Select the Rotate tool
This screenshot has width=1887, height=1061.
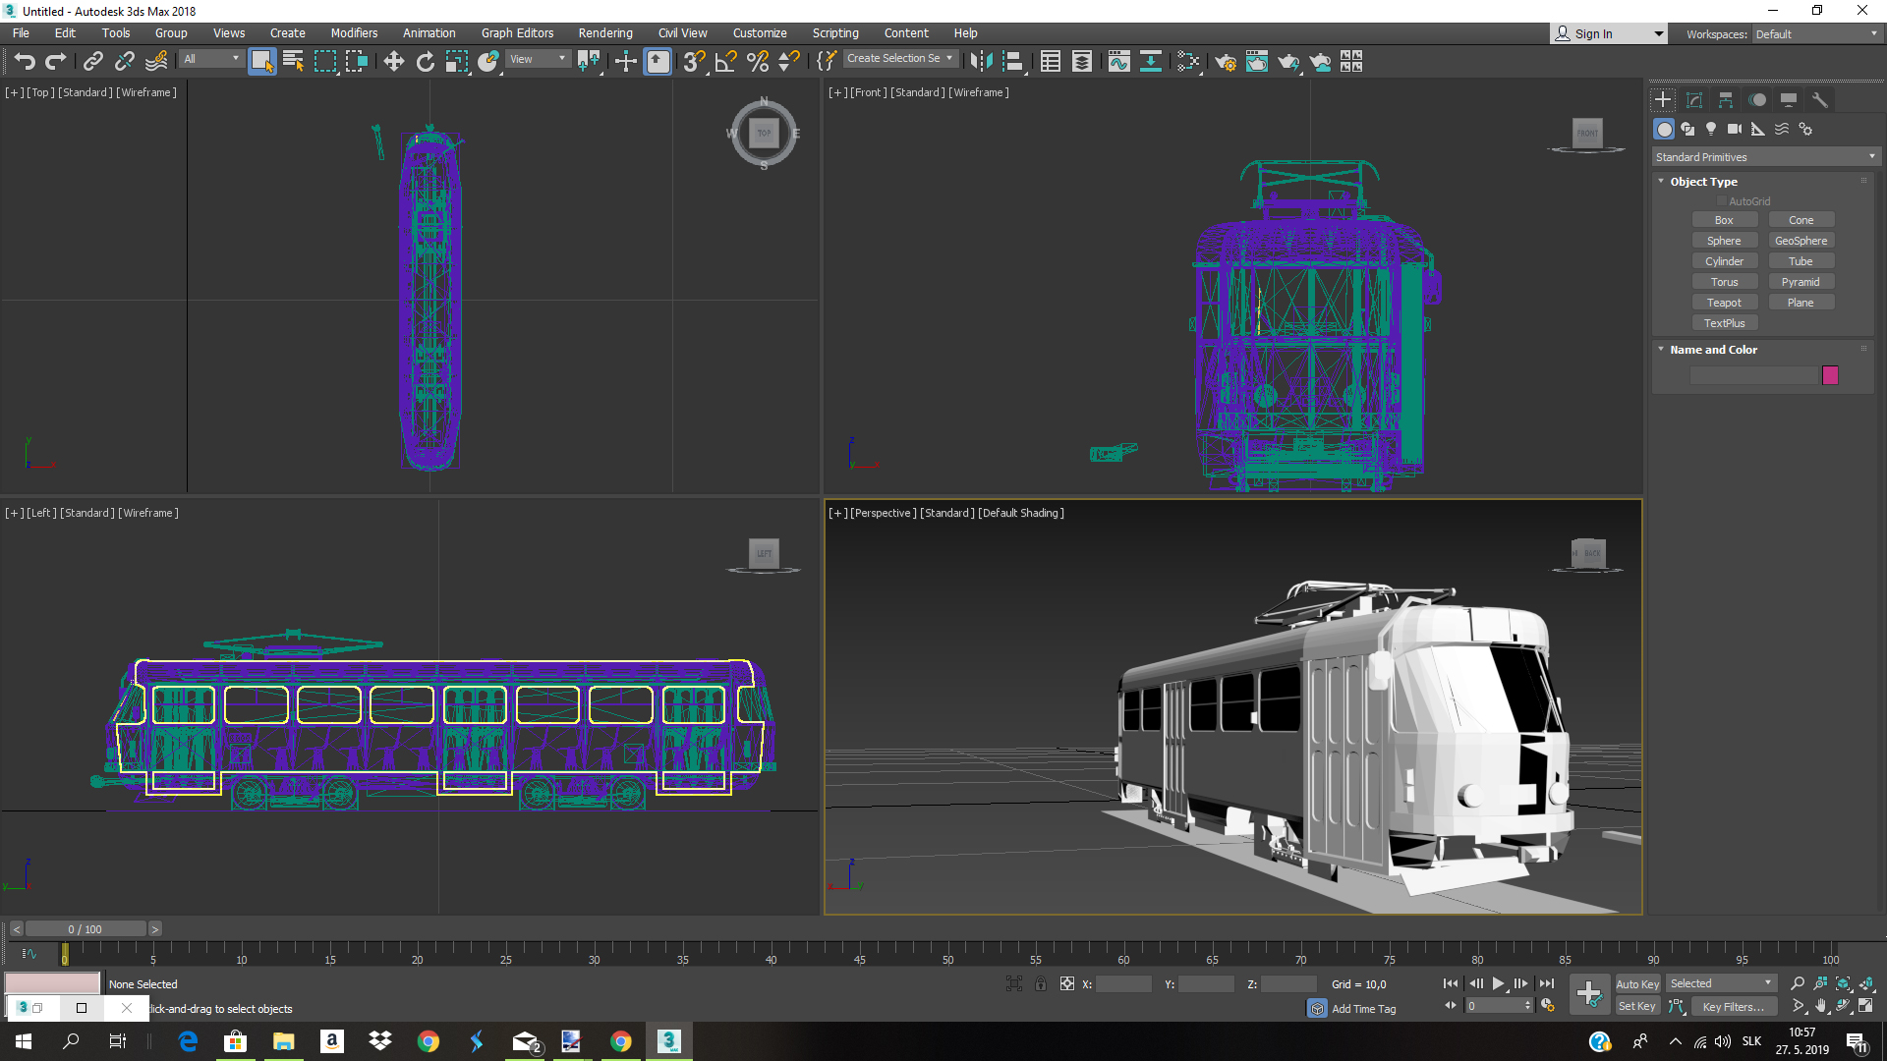pyautogui.click(x=425, y=62)
